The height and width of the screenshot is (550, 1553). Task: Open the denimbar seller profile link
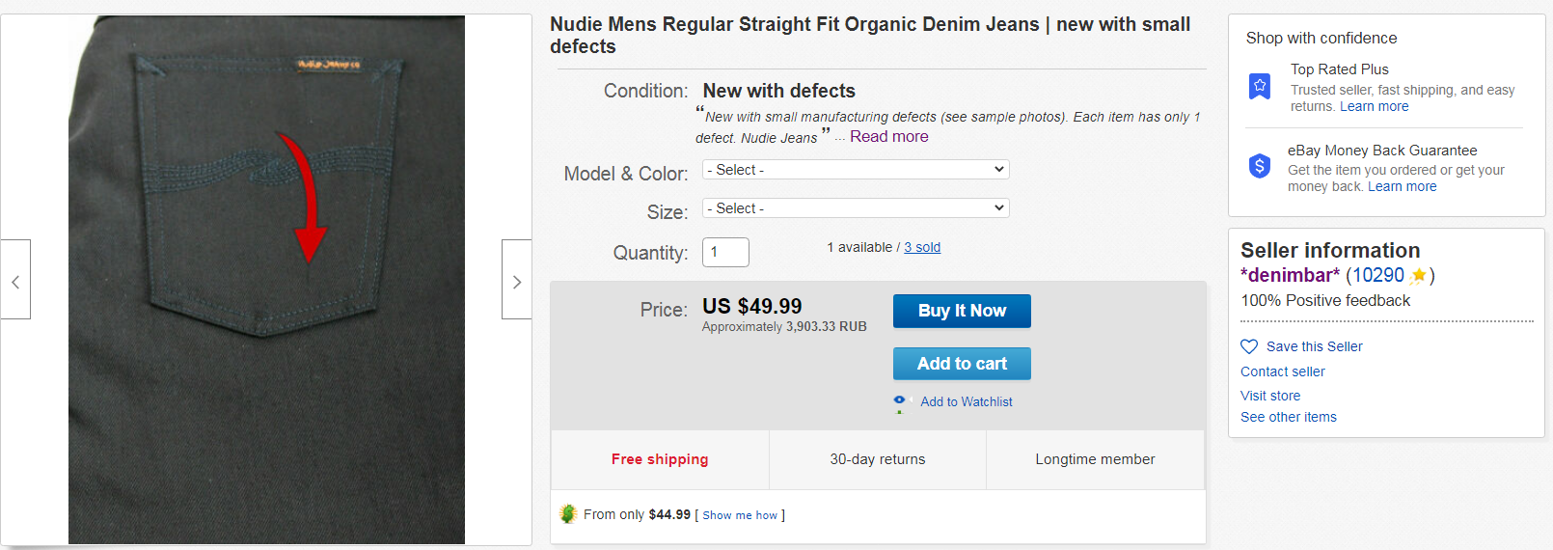coord(1290,276)
